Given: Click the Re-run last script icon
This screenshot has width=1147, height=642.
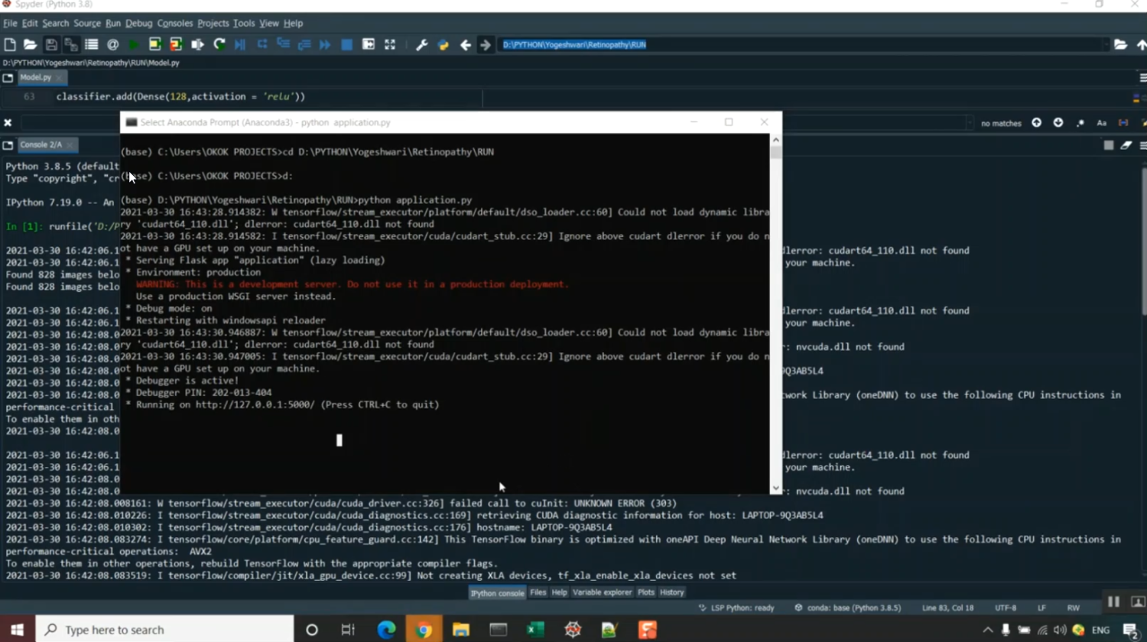Looking at the screenshot, I should pos(219,45).
